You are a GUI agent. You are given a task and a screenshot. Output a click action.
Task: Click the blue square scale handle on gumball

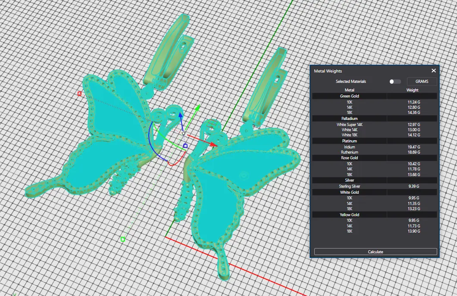coord(185,146)
